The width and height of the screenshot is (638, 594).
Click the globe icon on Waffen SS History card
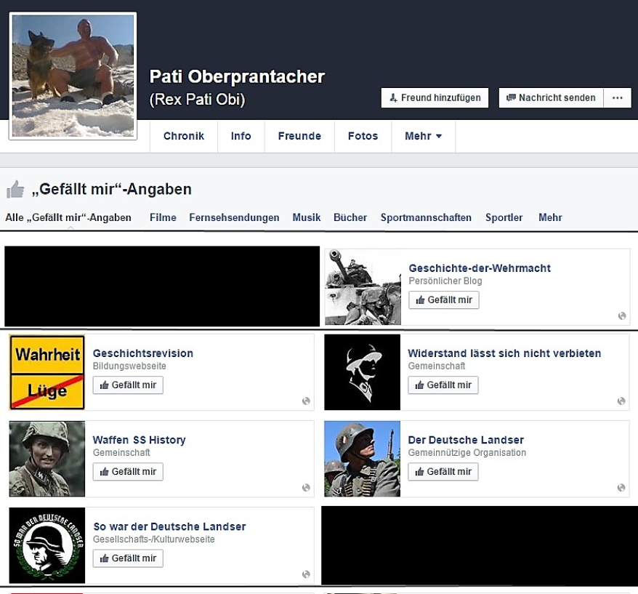click(x=306, y=488)
